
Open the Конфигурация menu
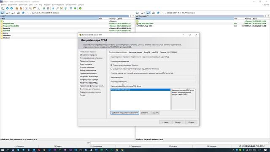click(58, 5)
